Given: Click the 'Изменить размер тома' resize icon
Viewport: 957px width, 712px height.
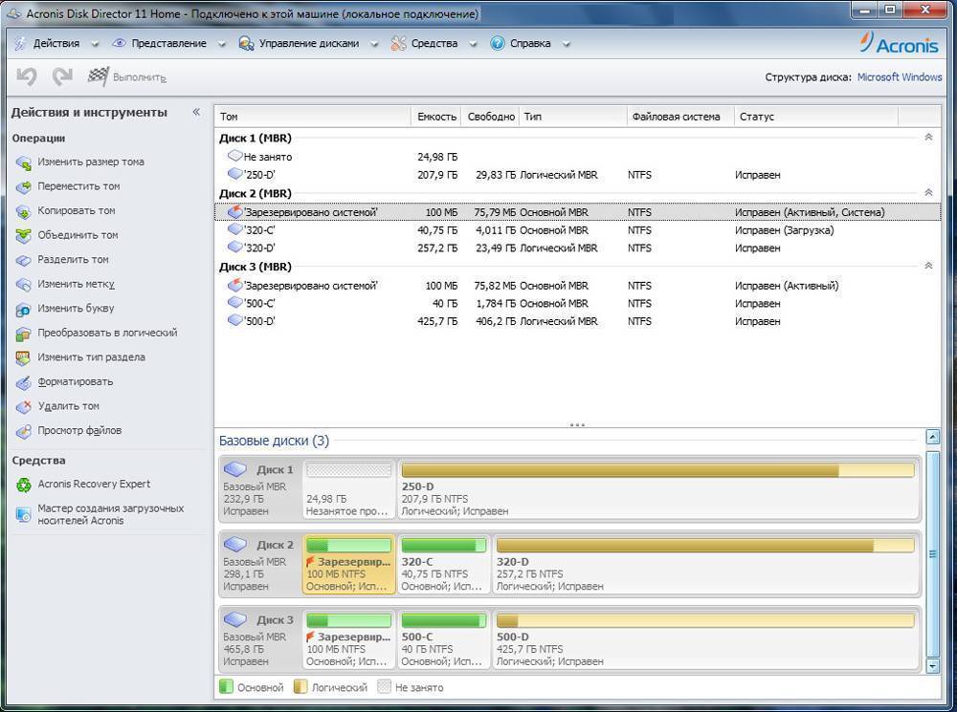Looking at the screenshot, I should point(24,162).
